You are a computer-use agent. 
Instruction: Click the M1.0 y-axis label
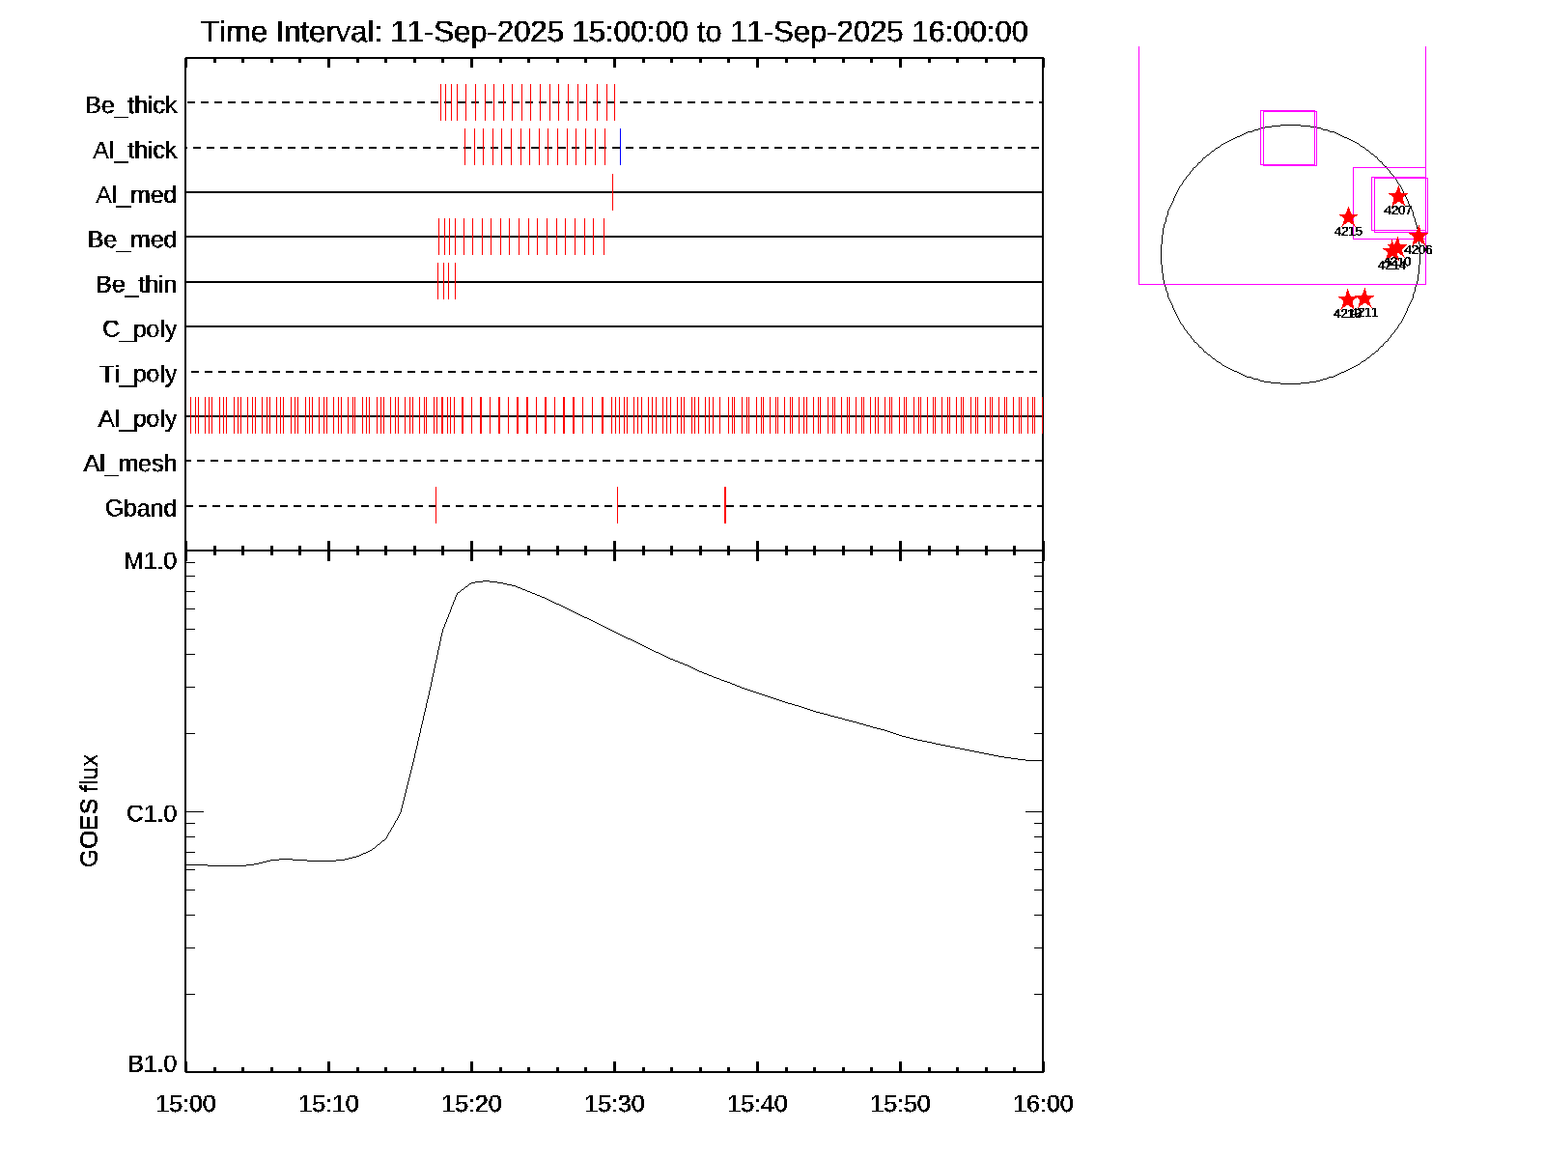151,561
